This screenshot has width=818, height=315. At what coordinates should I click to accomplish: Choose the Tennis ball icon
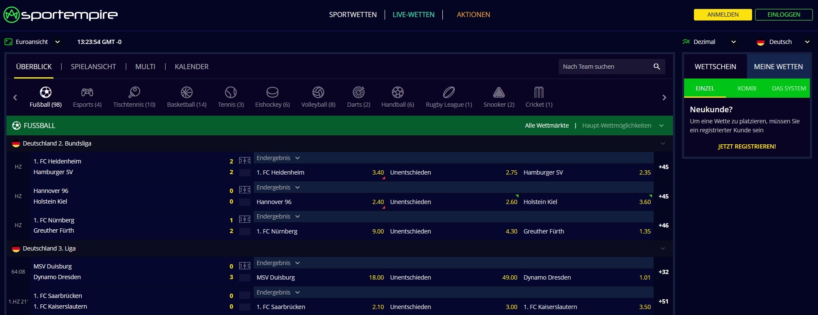point(231,92)
